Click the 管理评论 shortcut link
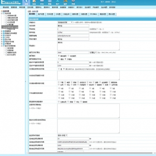Viewport: 156px width, 156px height. click(x=38, y=7)
